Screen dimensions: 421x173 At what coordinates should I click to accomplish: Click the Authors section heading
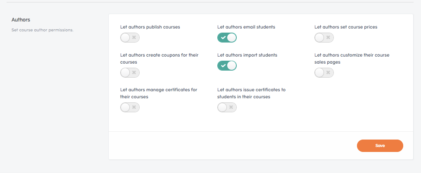(21, 20)
